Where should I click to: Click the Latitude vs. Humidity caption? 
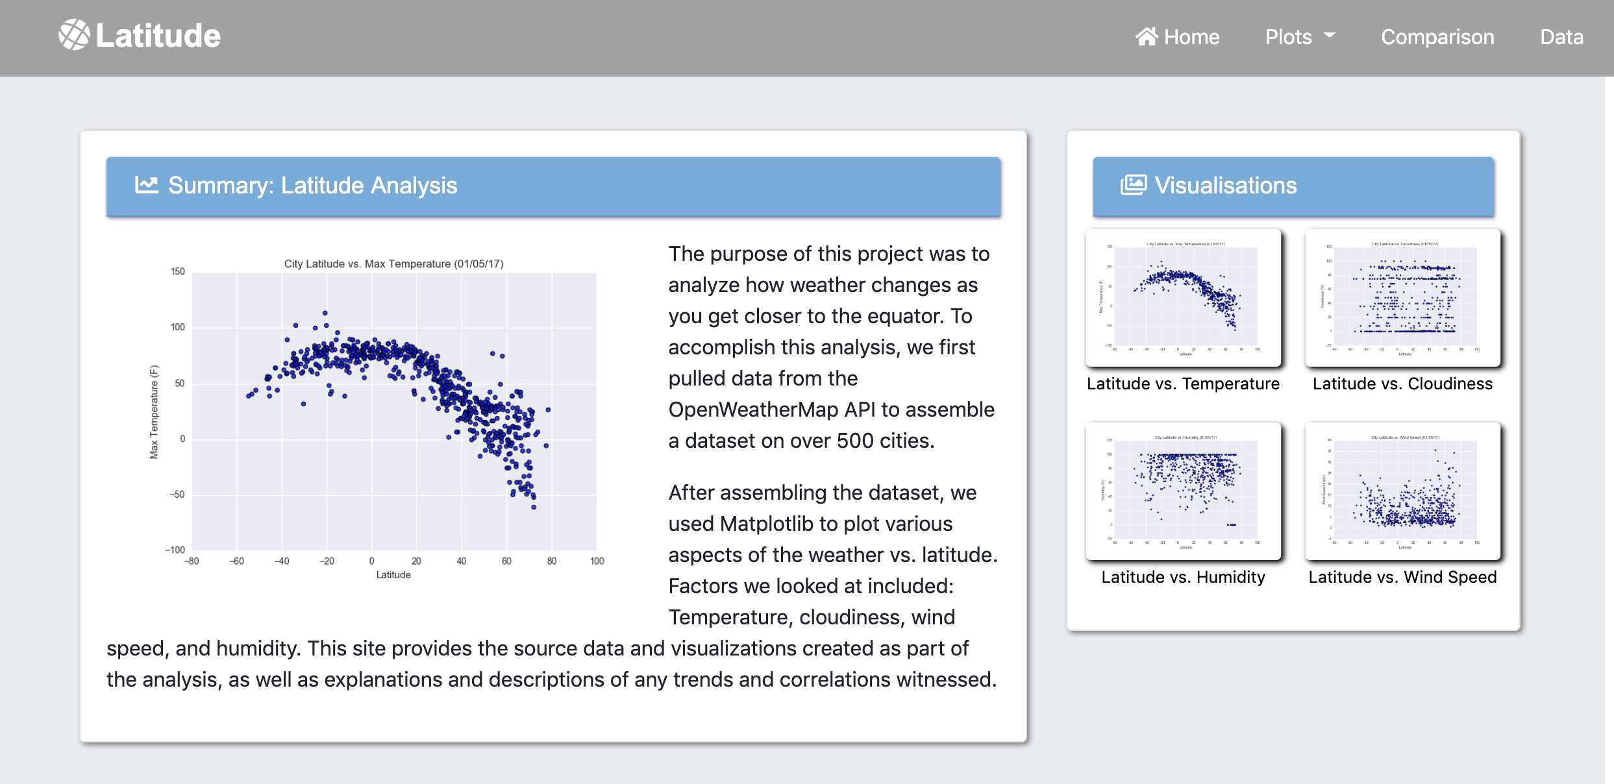(1183, 577)
